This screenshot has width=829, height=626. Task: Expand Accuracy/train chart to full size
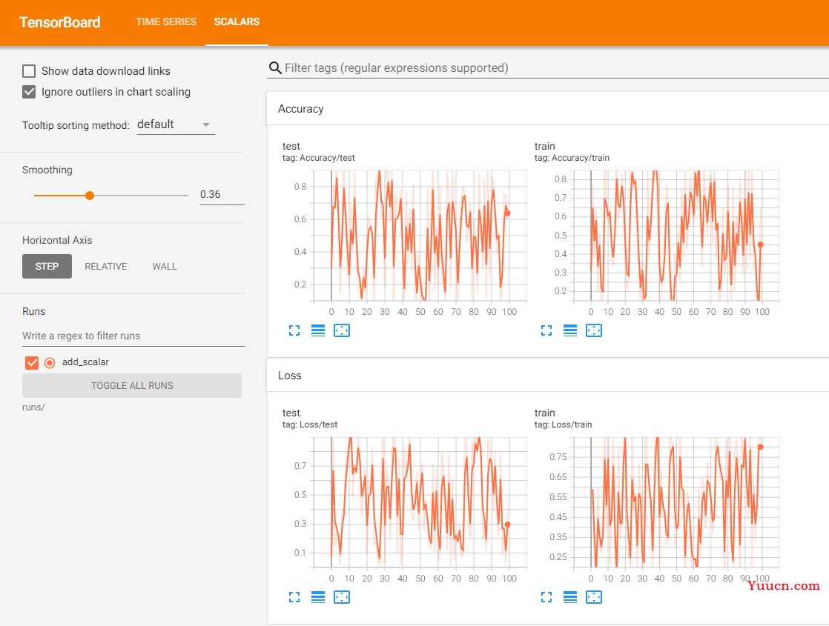tap(546, 330)
